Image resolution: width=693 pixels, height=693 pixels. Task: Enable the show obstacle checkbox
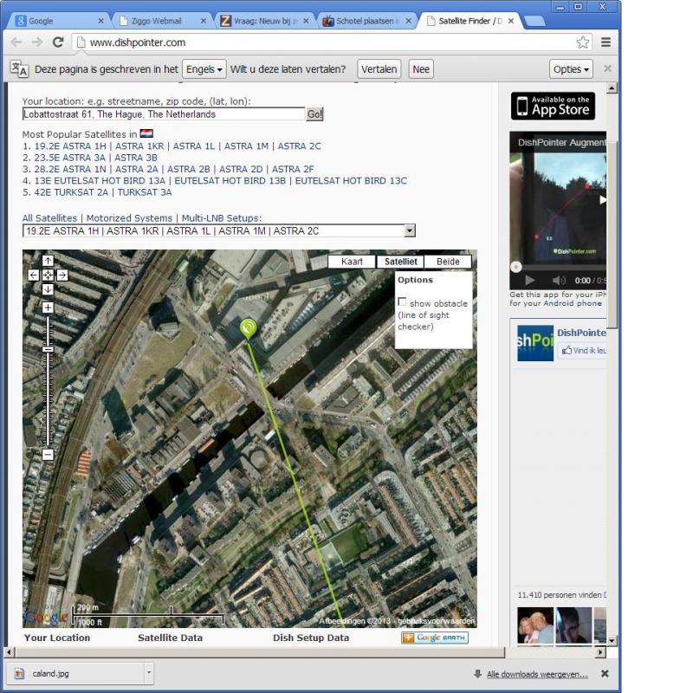(x=402, y=301)
